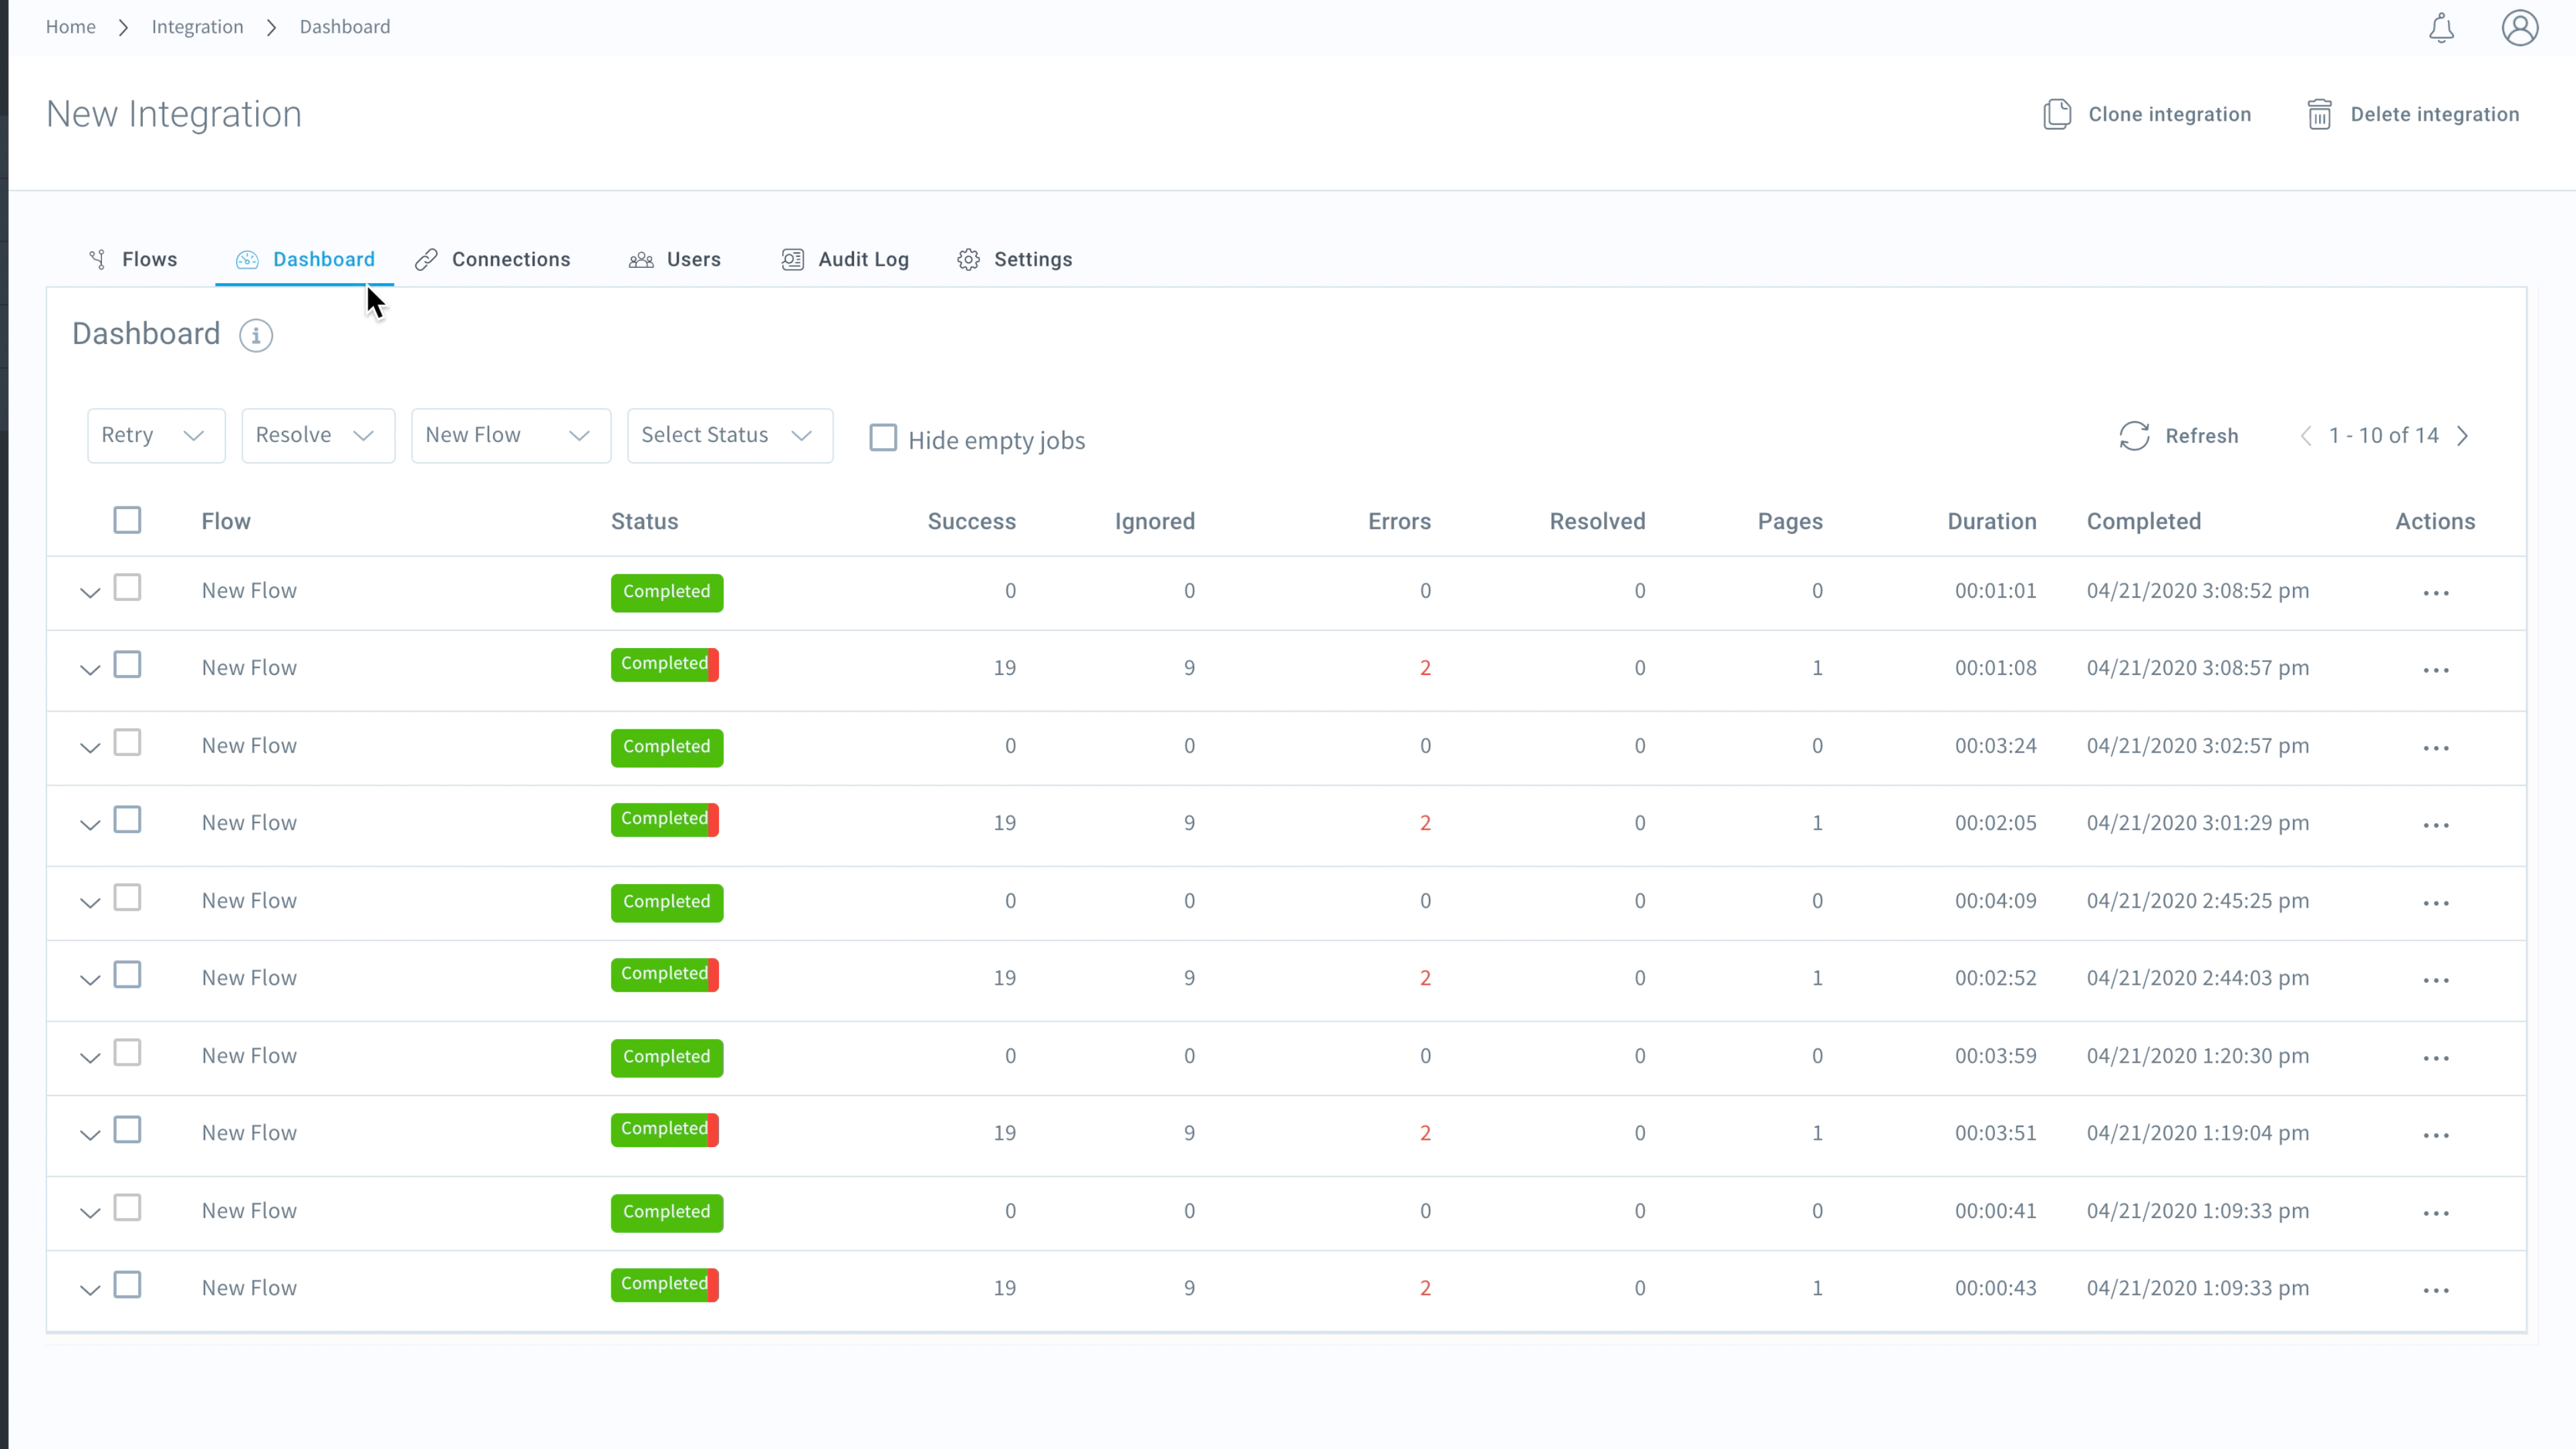Click the Integration breadcrumb link
2576x1449 pixels.
point(197,27)
